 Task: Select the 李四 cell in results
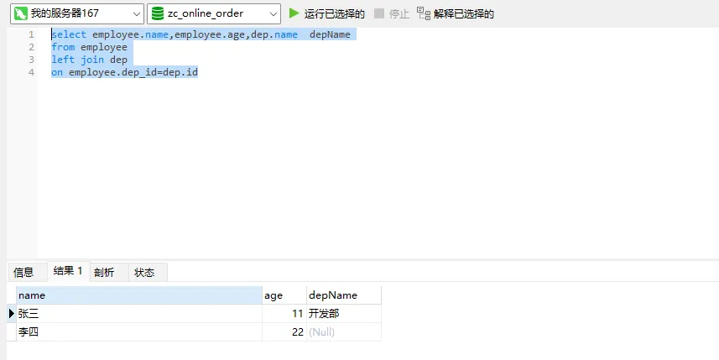pos(138,332)
